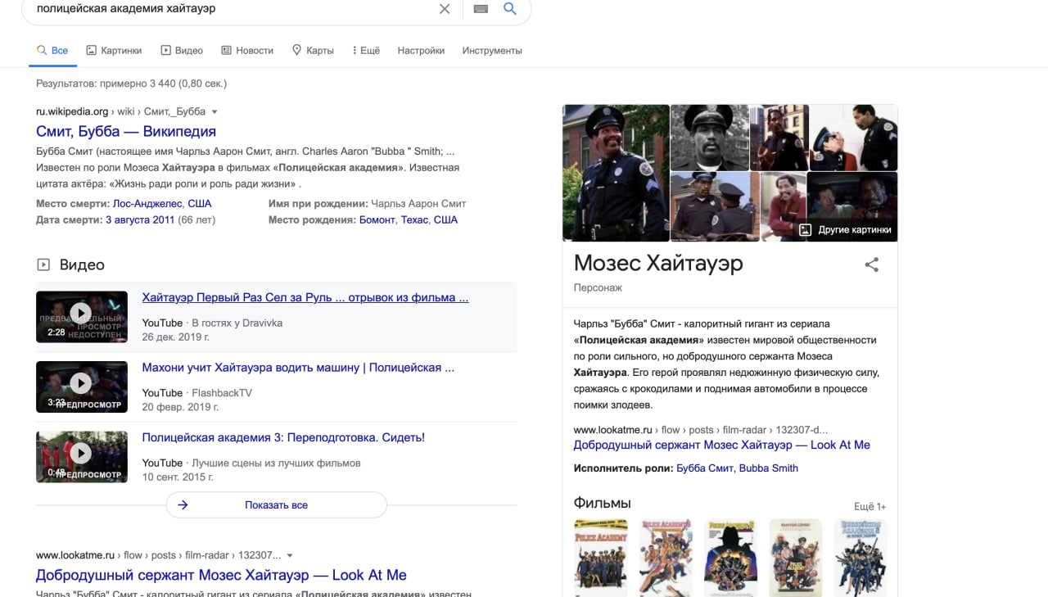Open the black-and-white officer photo
1048x597 pixels.
710,137
